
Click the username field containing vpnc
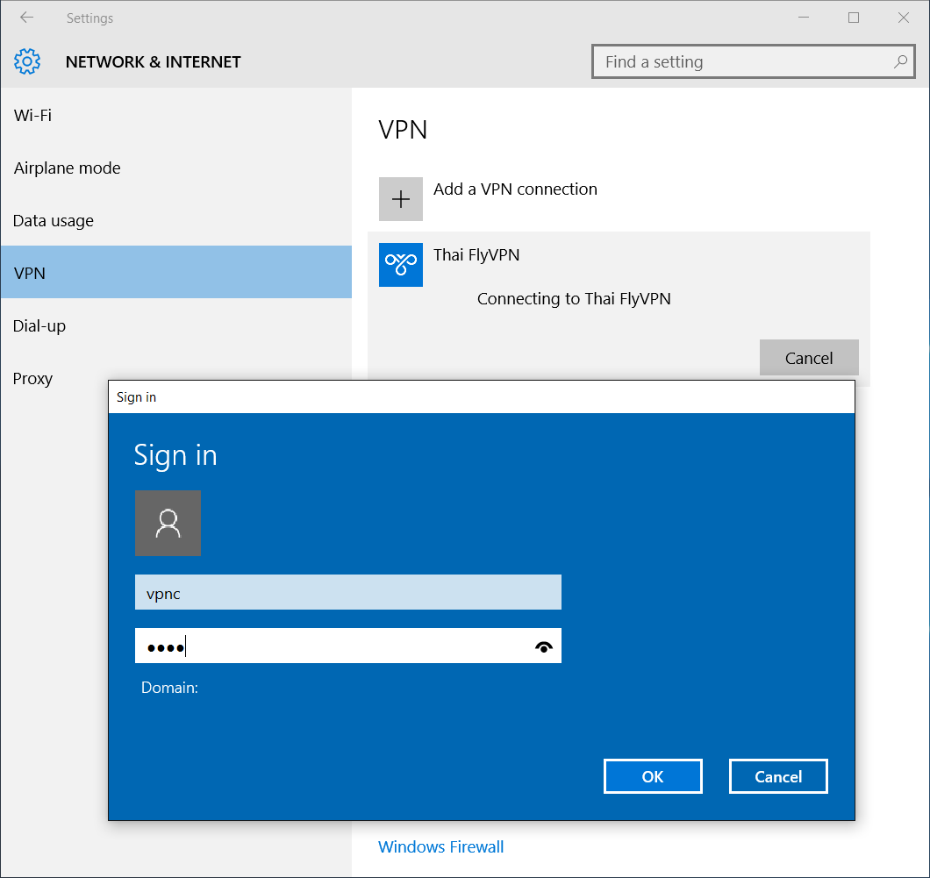click(x=347, y=593)
